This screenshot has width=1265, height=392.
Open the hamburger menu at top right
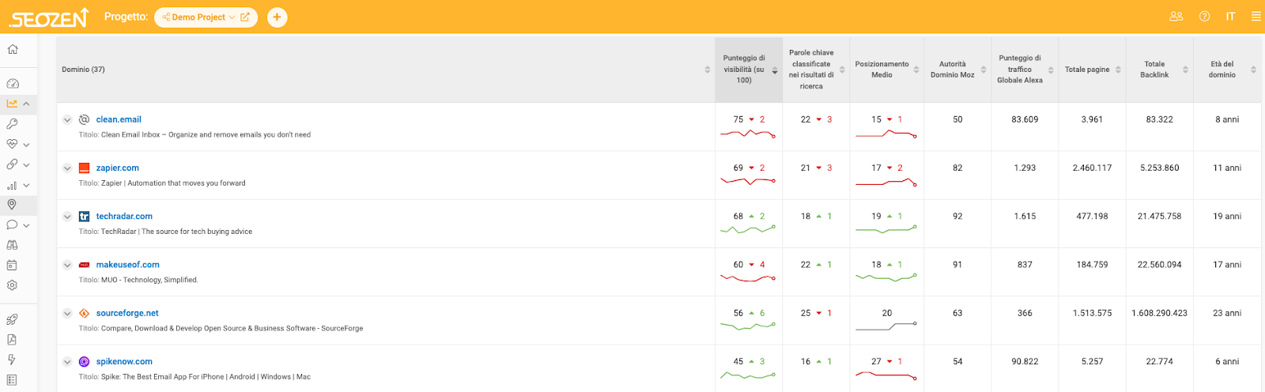(x=1256, y=17)
